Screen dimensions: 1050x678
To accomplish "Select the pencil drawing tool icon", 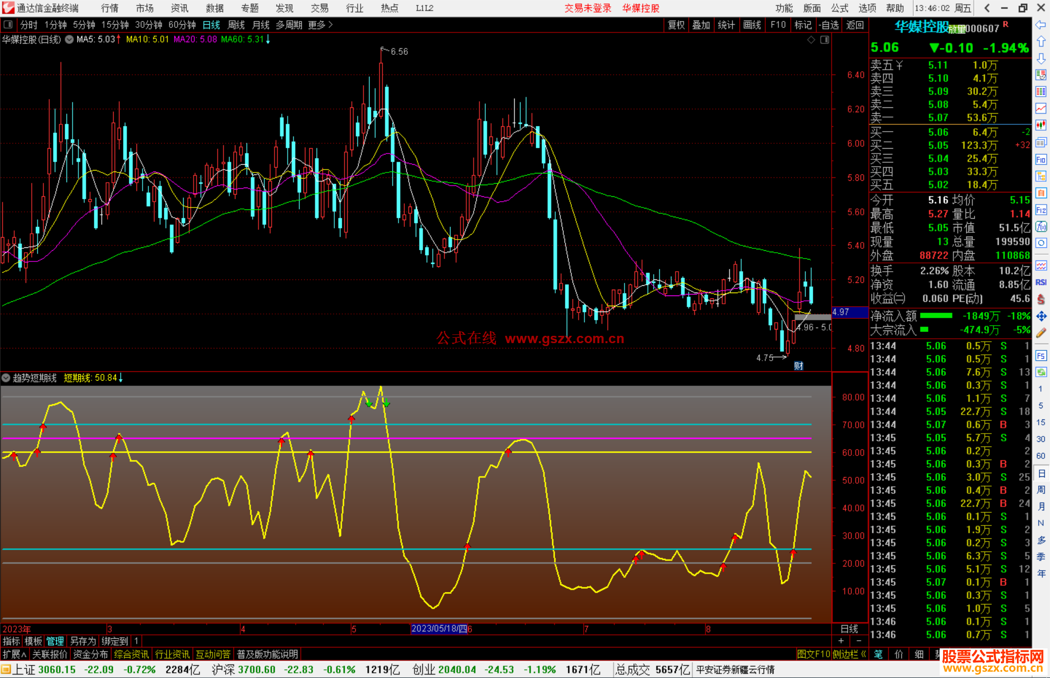I will 1041,333.
